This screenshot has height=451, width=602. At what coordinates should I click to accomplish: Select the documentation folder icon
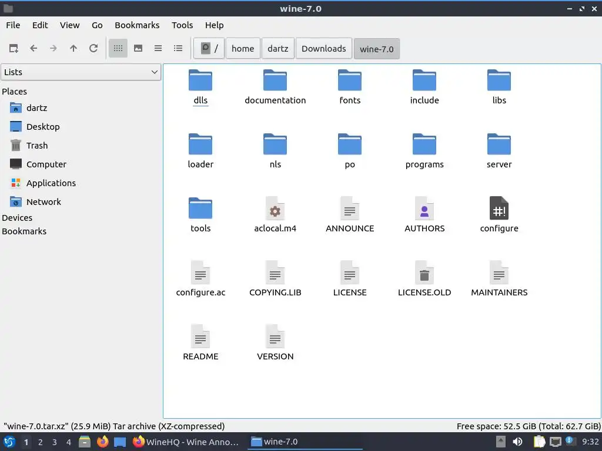275,80
